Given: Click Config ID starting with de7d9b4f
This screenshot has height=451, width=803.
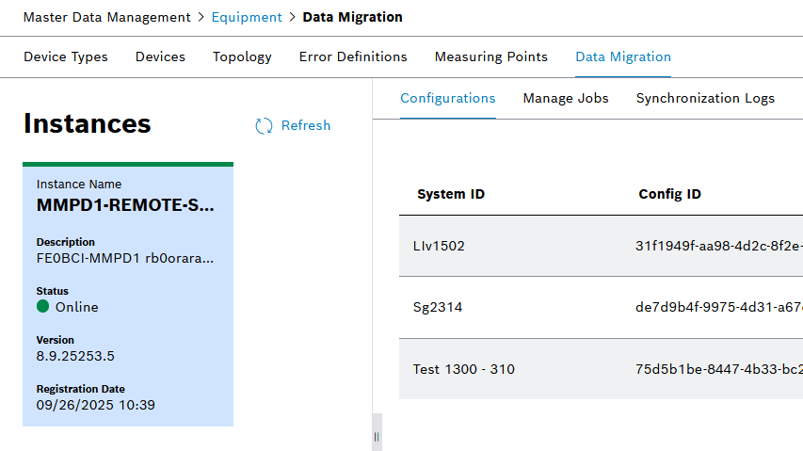Looking at the screenshot, I should (719, 307).
